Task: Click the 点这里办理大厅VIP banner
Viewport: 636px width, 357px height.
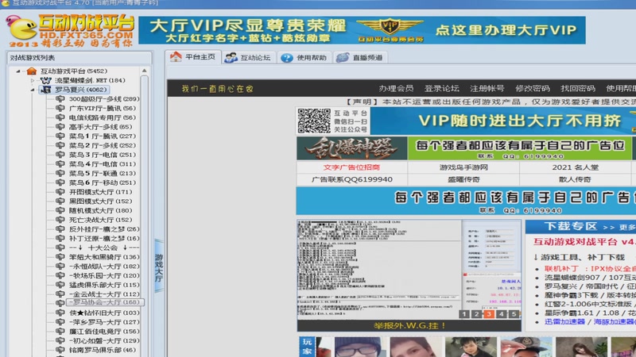Action: click(506, 30)
